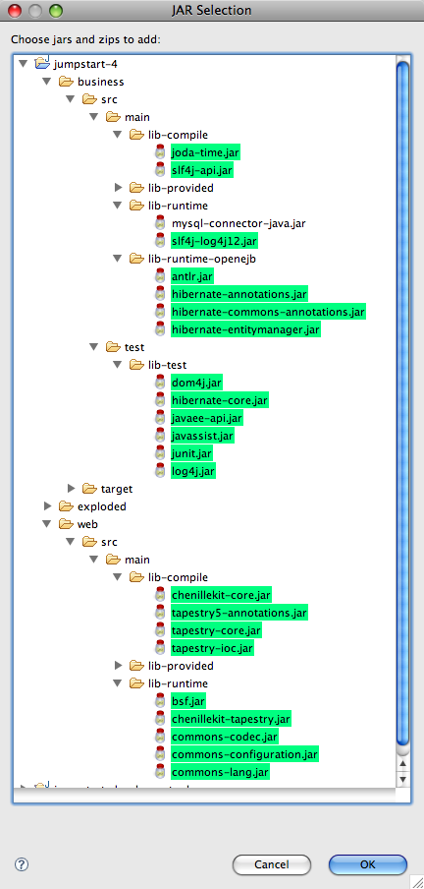
Task: Select hibernate-entitymanager.jar file name
Action: coord(245,328)
